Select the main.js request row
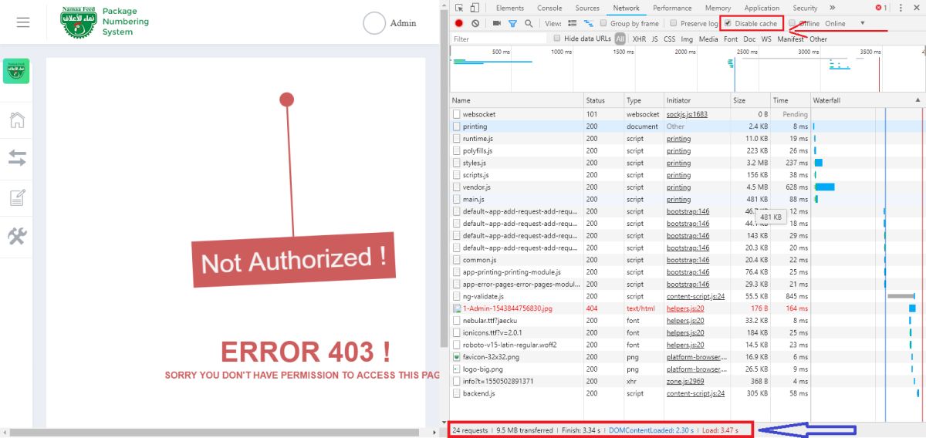The image size is (926, 438). tap(687, 199)
